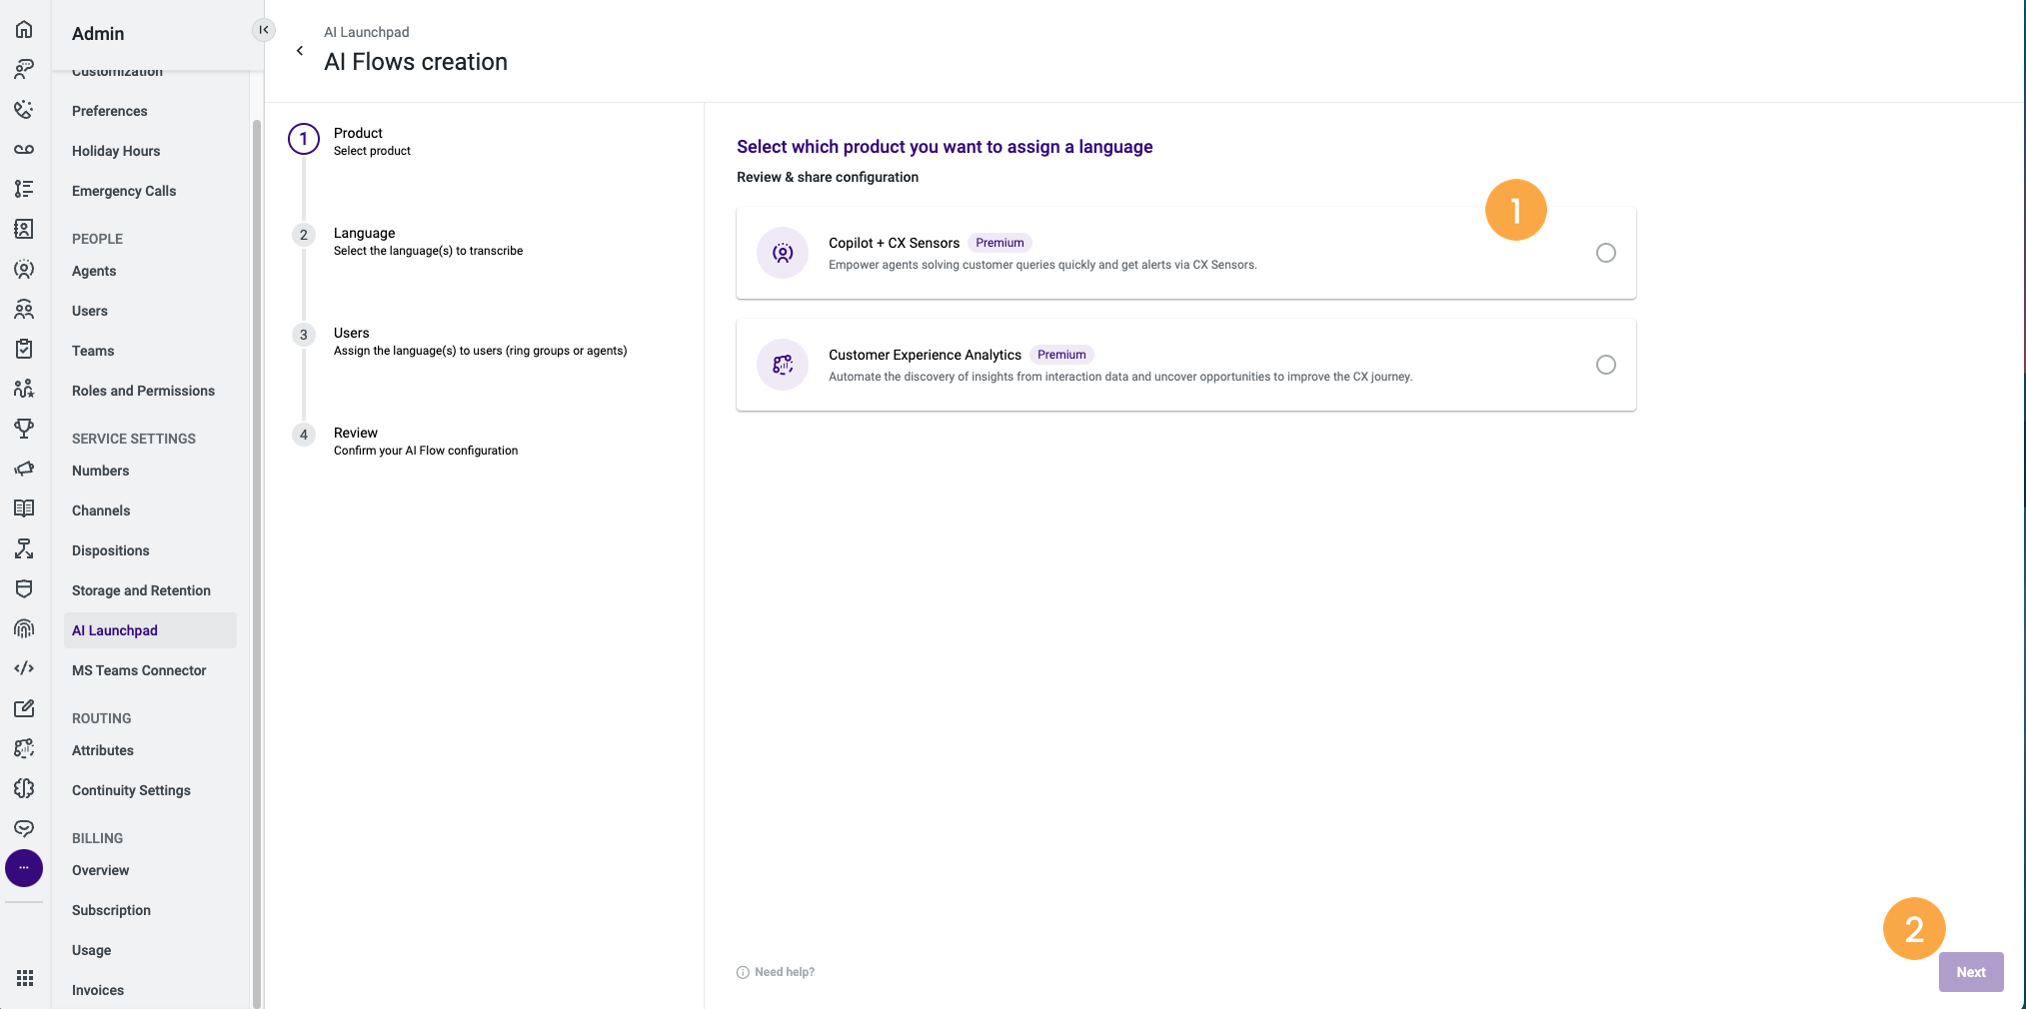Open the Home icon in the icon rail

click(24, 29)
